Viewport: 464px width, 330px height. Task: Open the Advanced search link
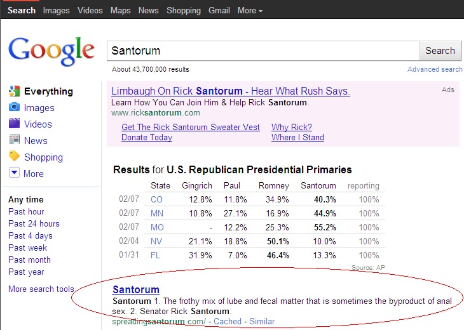[x=435, y=69]
